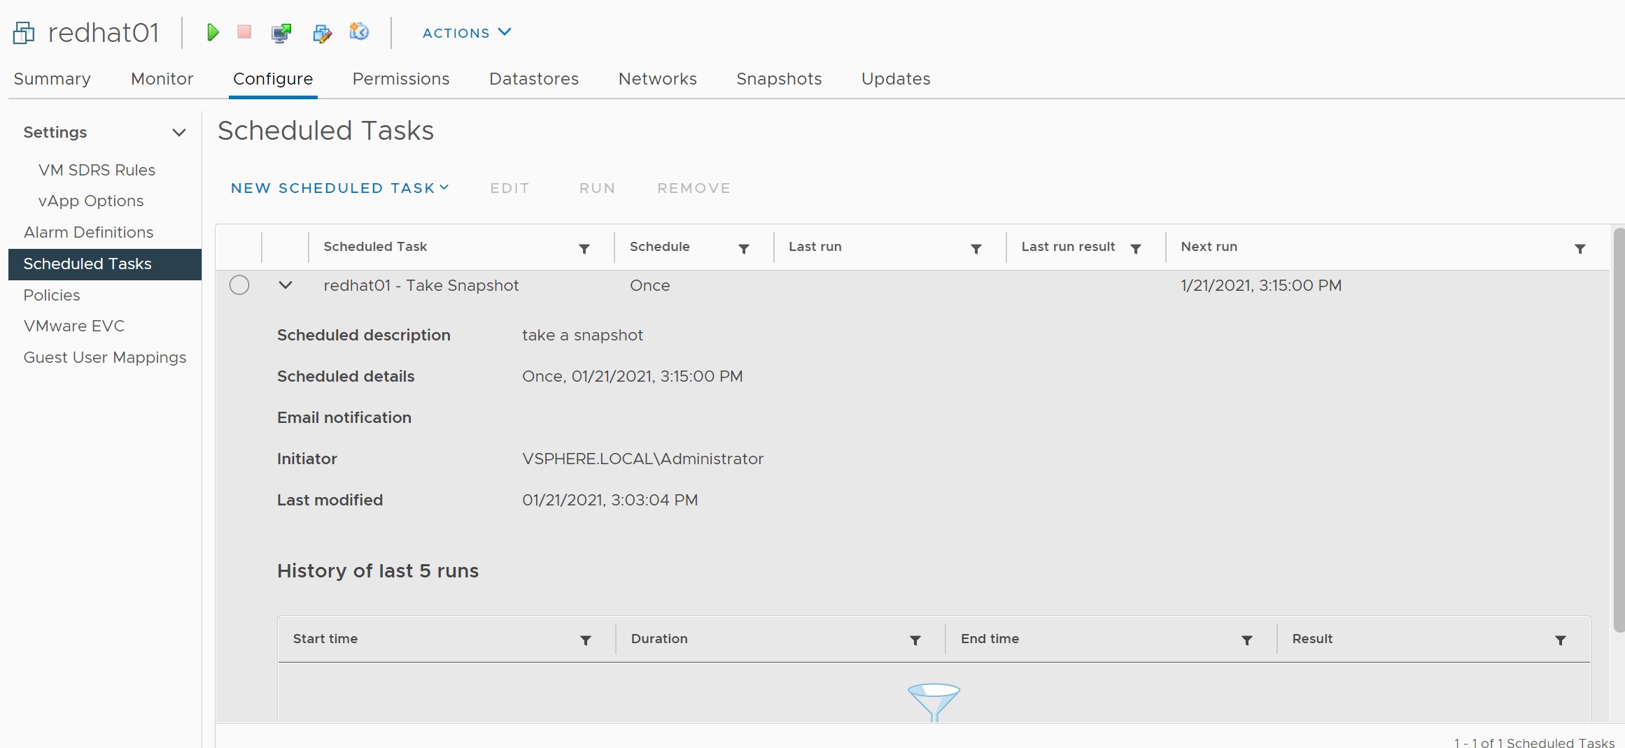The width and height of the screenshot is (1625, 748).
Task: Open the New Scheduled Task dropdown
Action: click(x=340, y=188)
